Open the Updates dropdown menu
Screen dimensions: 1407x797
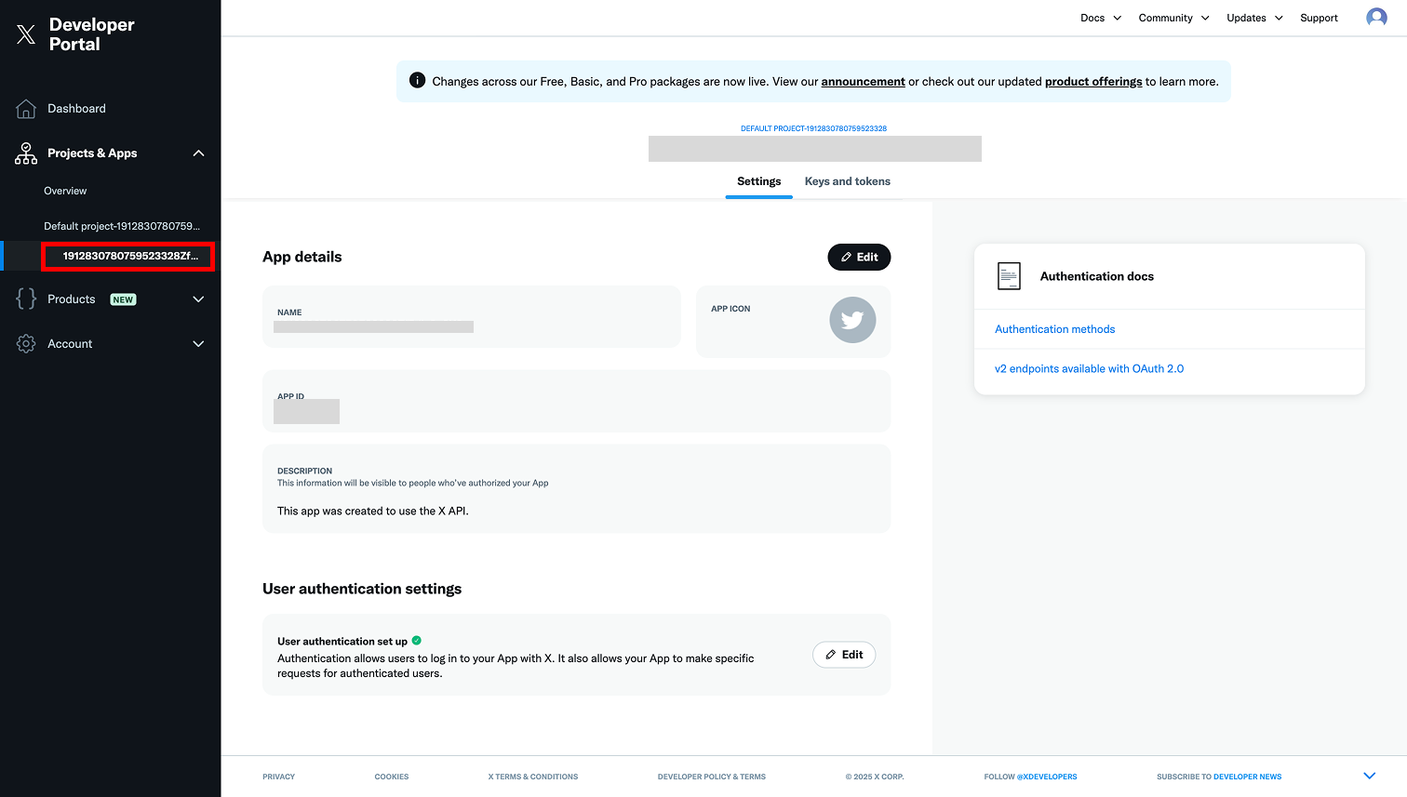1254,18
